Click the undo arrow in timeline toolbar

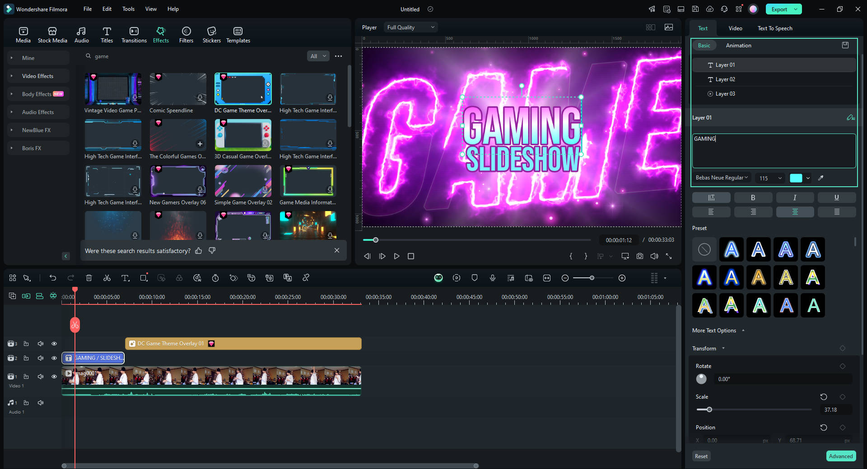point(53,278)
